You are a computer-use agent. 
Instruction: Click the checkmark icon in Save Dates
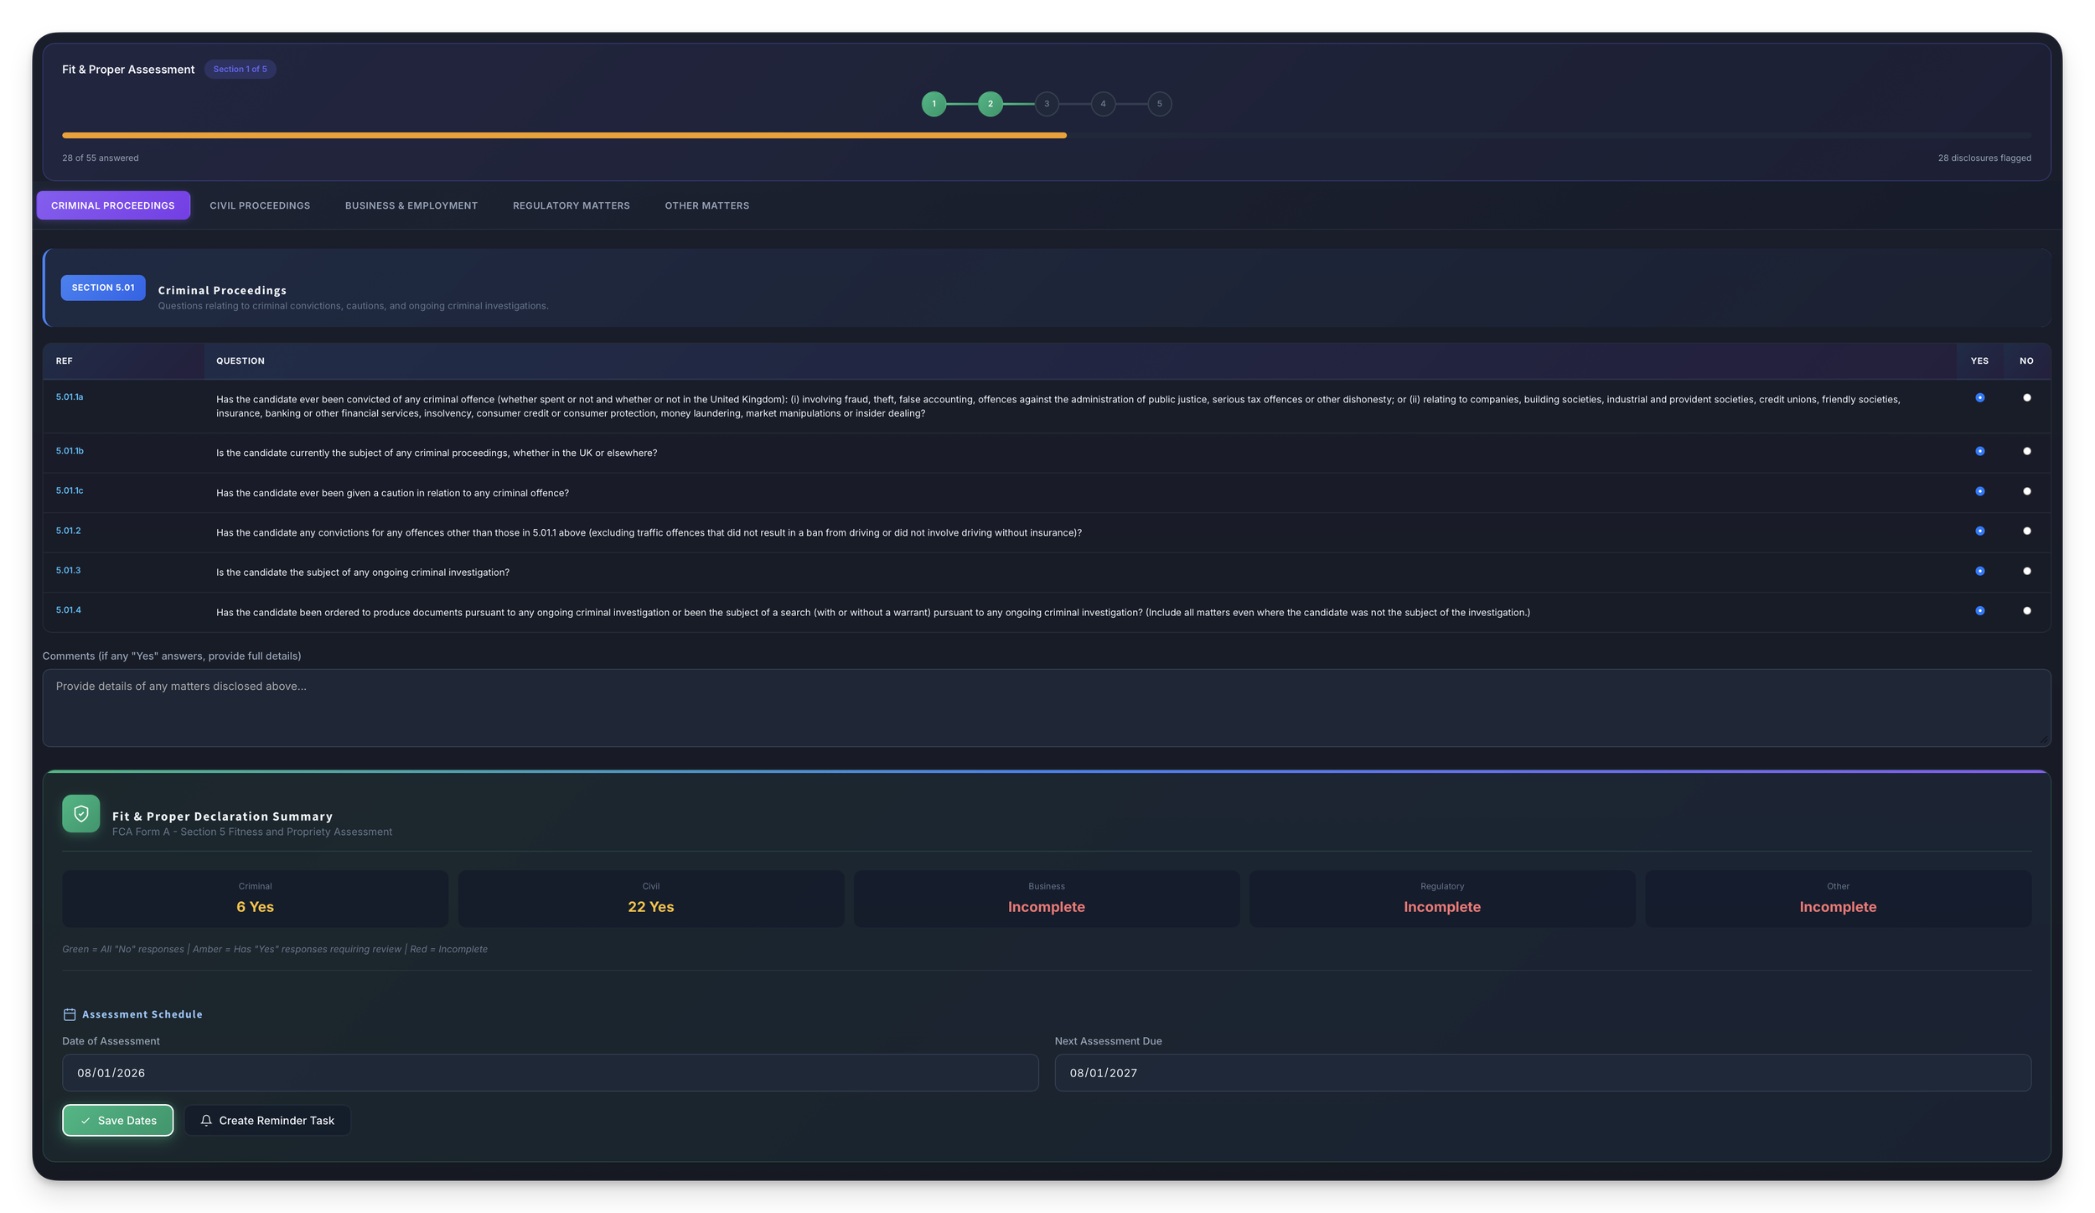pyautogui.click(x=85, y=1120)
